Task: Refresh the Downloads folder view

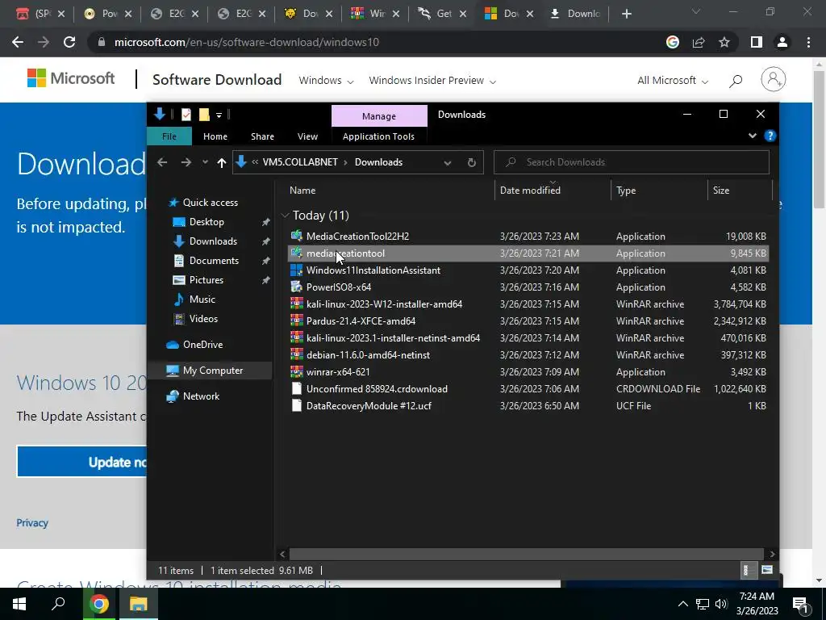Action: (x=471, y=162)
